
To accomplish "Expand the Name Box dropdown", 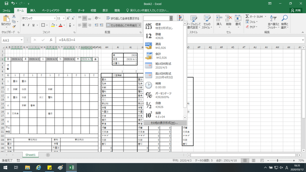I will click(21, 40).
